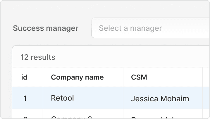Click the column header right of CSM
Viewport: 210px width, 119px height.
pos(206,77)
